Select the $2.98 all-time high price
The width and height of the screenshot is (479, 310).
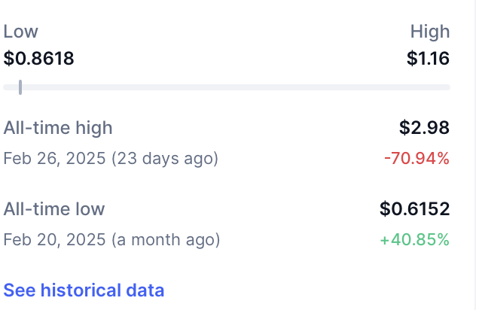tap(424, 128)
